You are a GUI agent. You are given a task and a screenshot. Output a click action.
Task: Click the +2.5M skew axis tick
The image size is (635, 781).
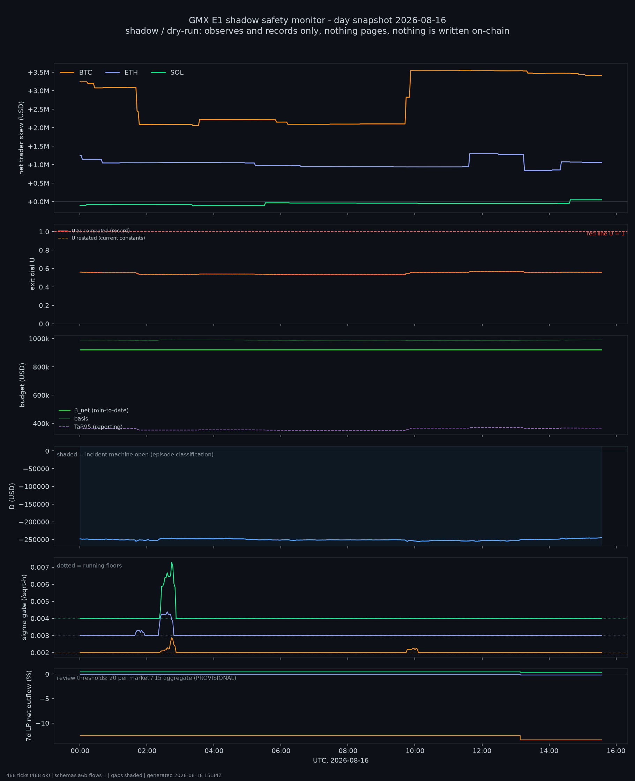[38, 109]
